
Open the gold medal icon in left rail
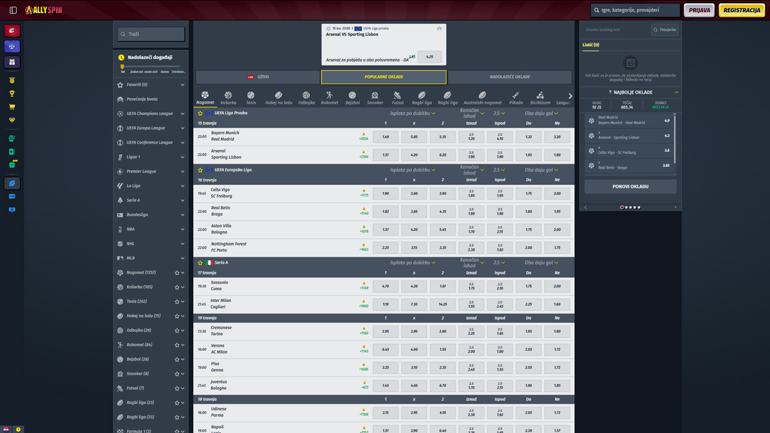[12, 81]
